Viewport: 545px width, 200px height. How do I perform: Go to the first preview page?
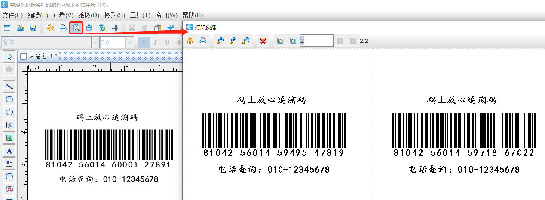[280, 41]
